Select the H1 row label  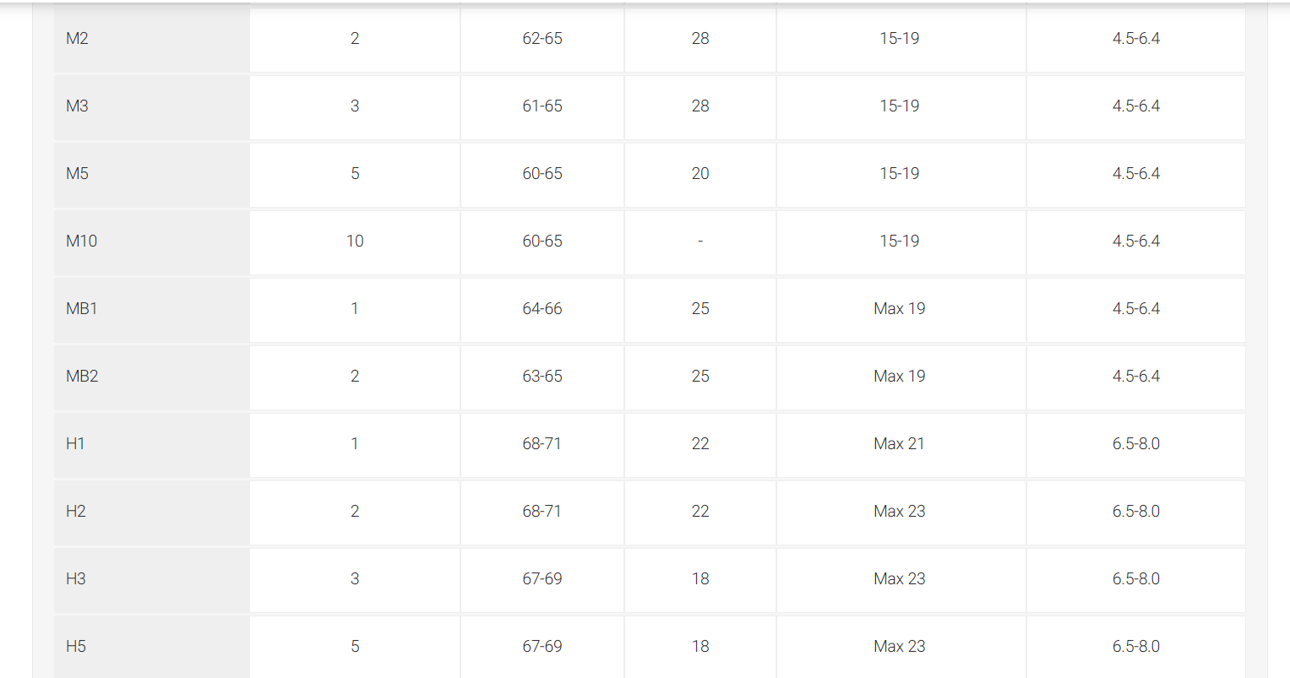(x=152, y=444)
